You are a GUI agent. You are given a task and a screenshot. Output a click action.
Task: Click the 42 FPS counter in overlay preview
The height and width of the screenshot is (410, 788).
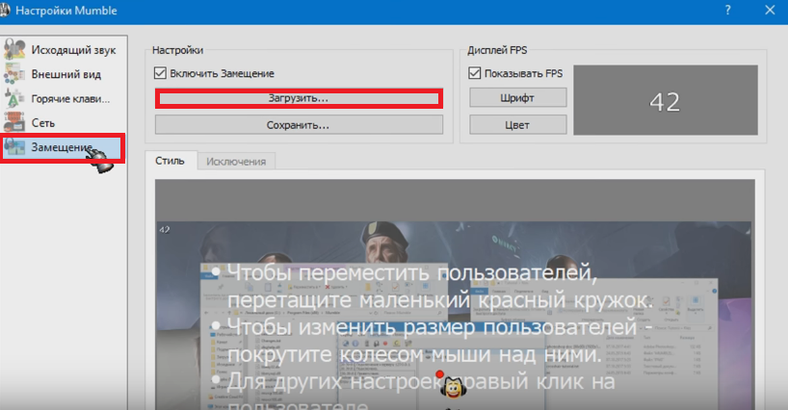(x=165, y=230)
